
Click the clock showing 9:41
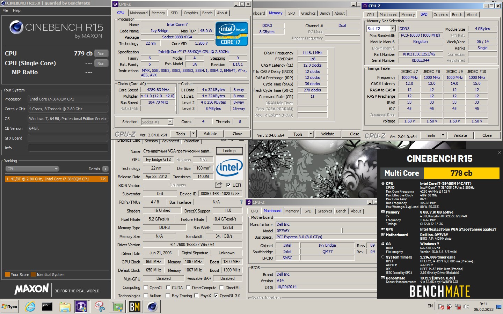[x=483, y=304]
